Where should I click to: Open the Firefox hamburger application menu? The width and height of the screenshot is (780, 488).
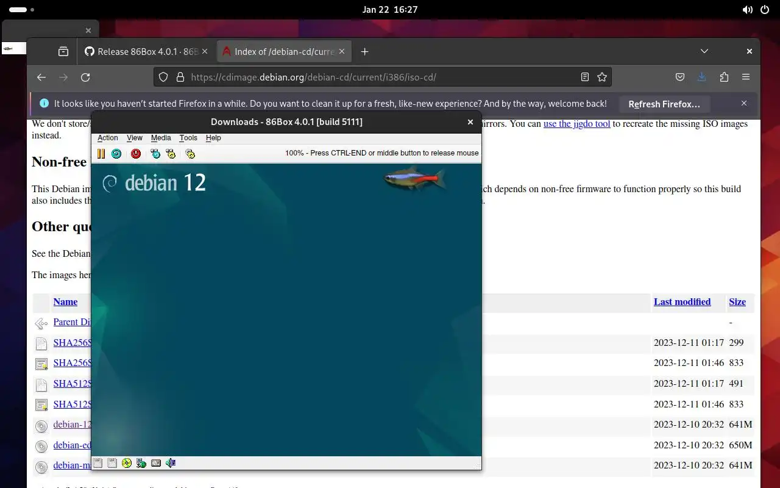[x=746, y=77]
